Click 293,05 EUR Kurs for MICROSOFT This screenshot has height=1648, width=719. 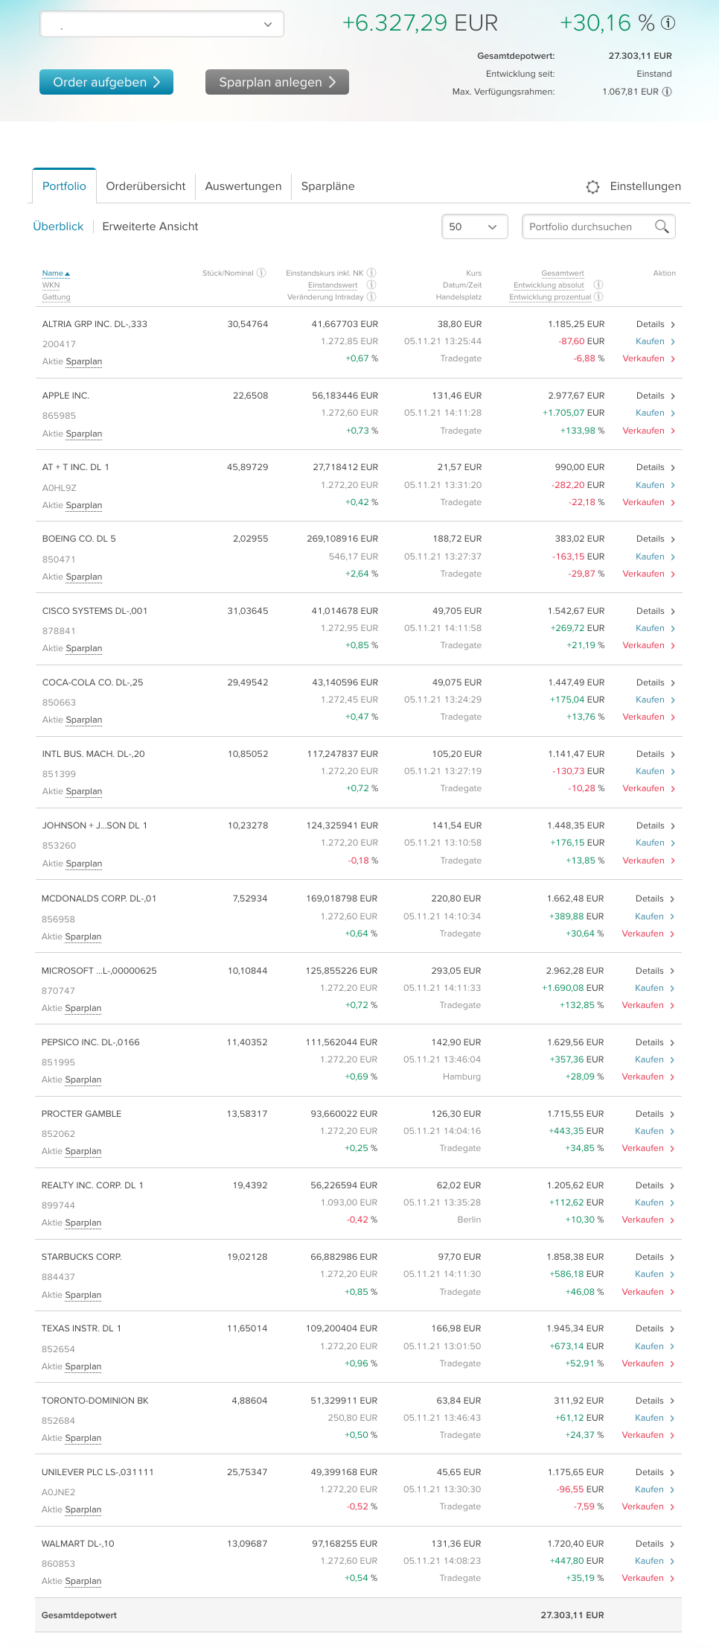456,971
